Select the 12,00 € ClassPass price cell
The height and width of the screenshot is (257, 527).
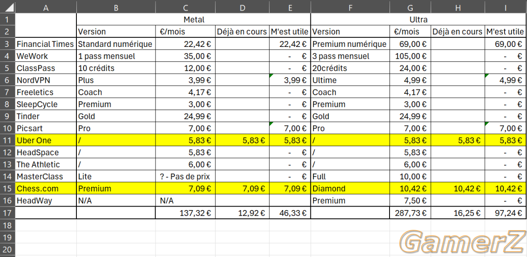185,68
